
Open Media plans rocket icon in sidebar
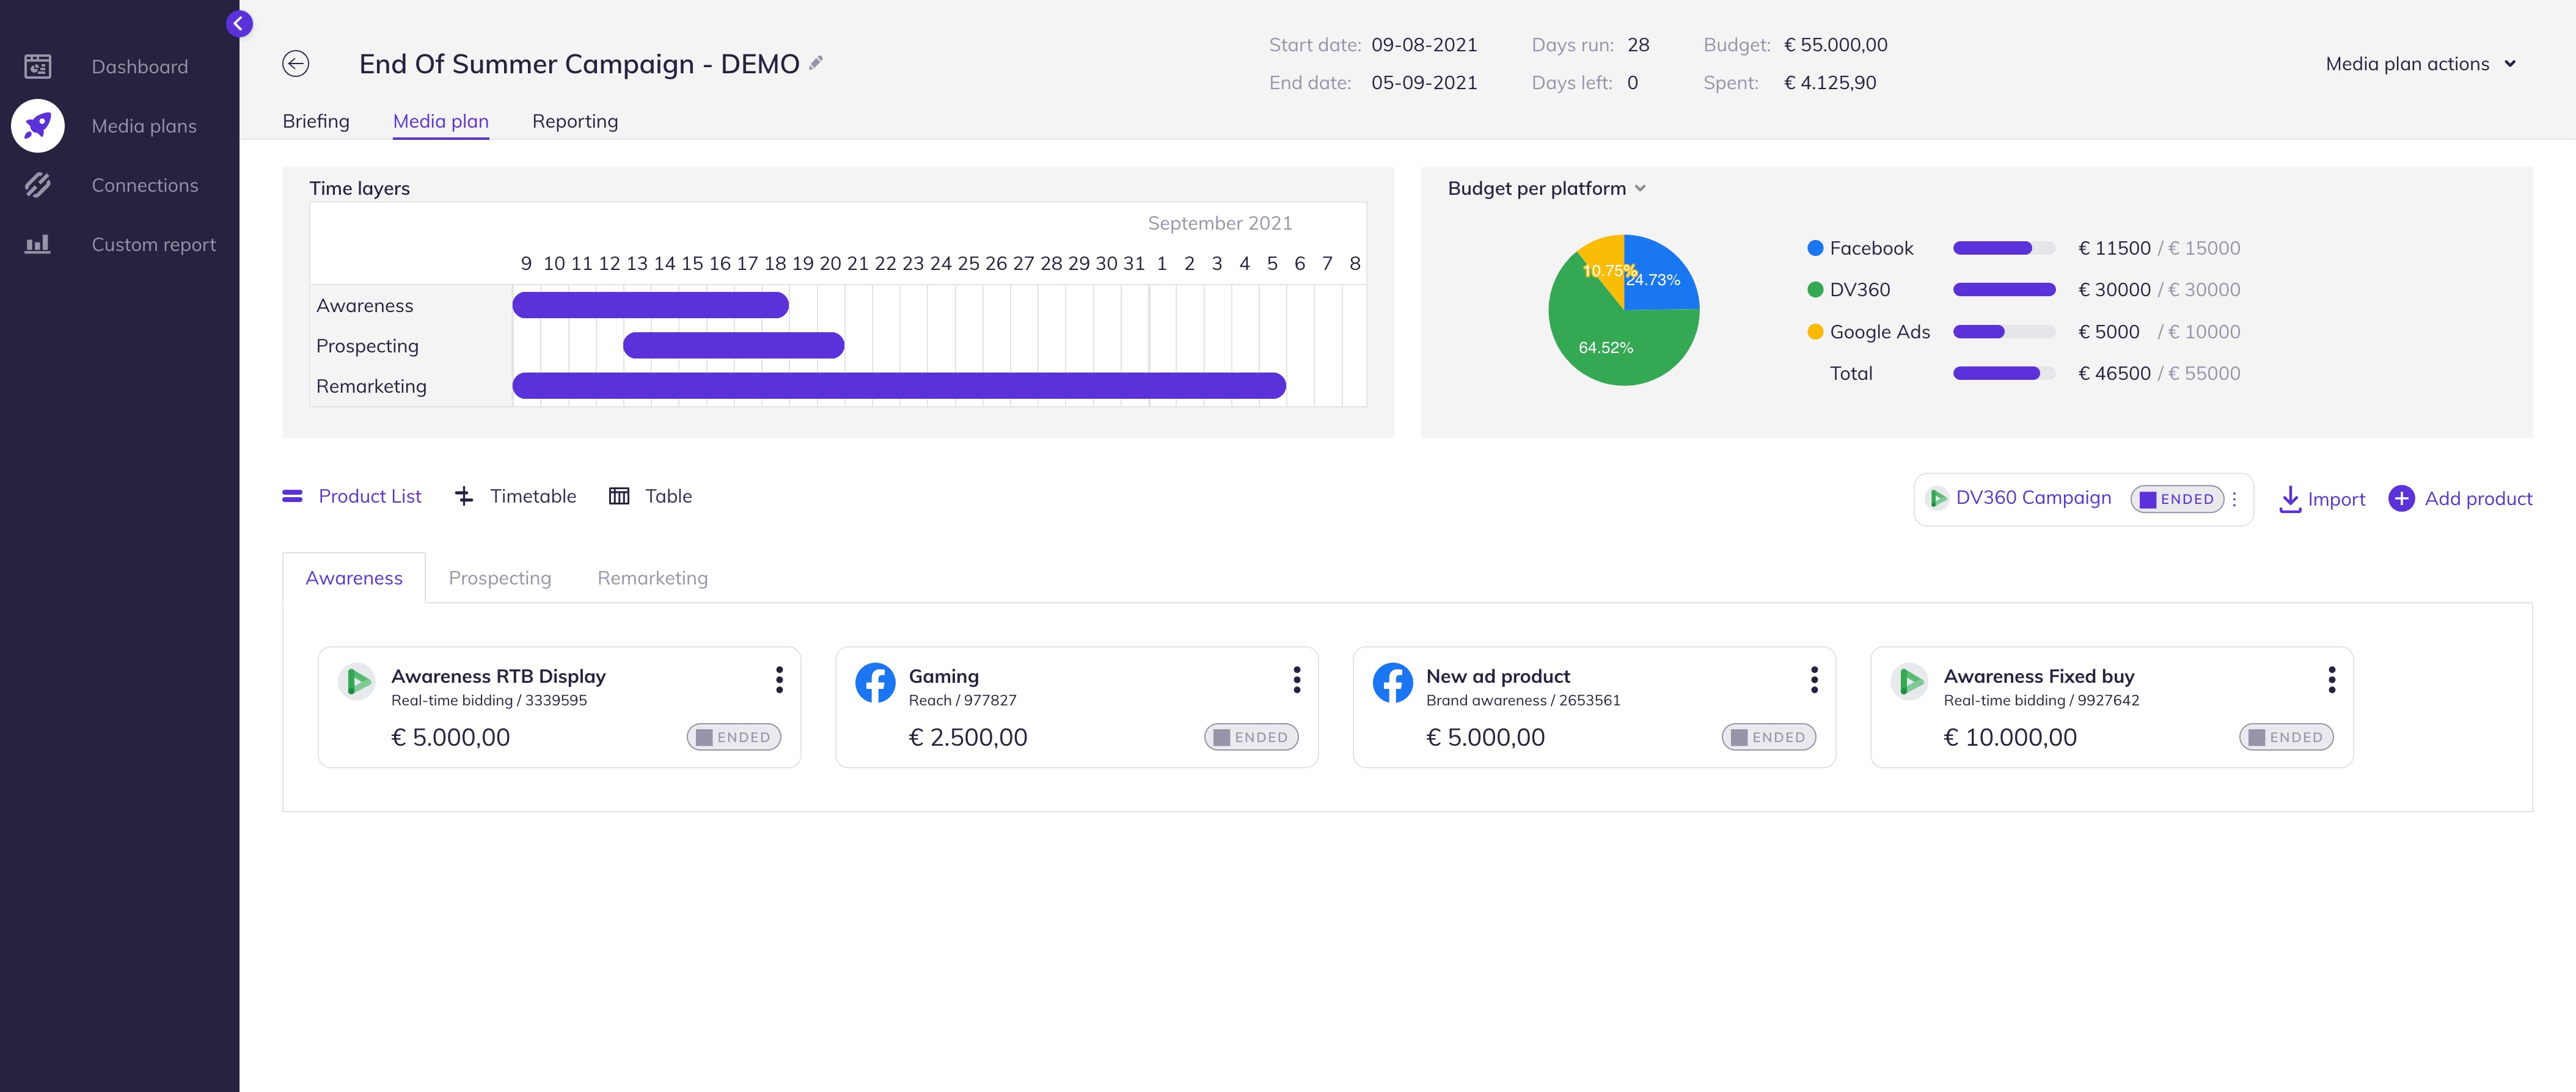38,126
